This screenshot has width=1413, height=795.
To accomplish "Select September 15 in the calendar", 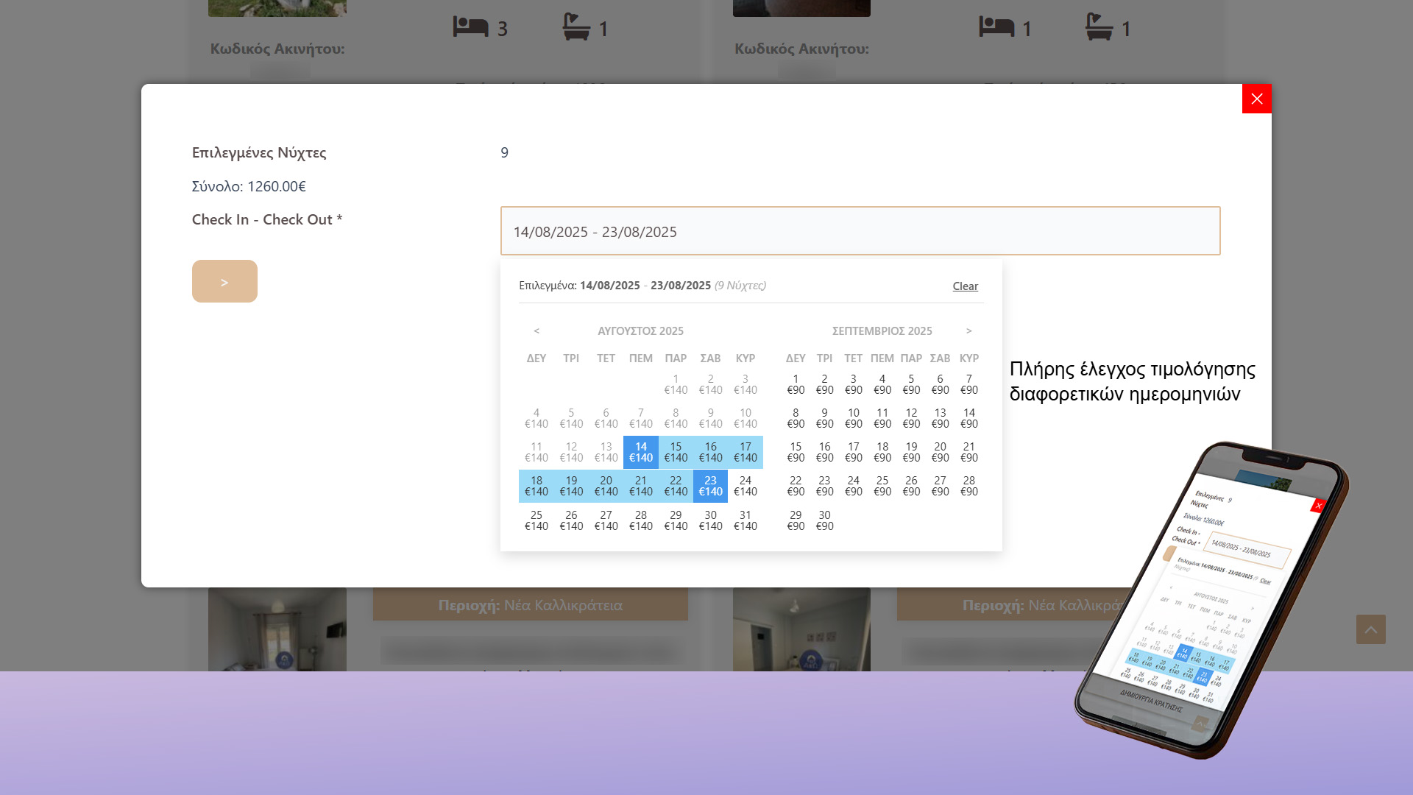I will [x=795, y=452].
